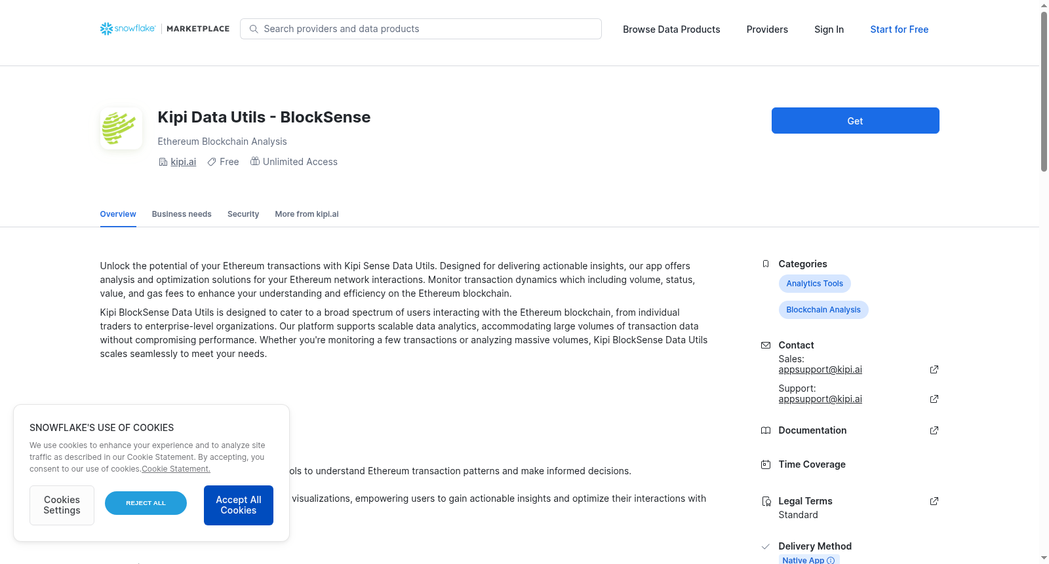This screenshot has height=564, width=1049.
Task: Open Cookies Settings
Action: [62, 505]
